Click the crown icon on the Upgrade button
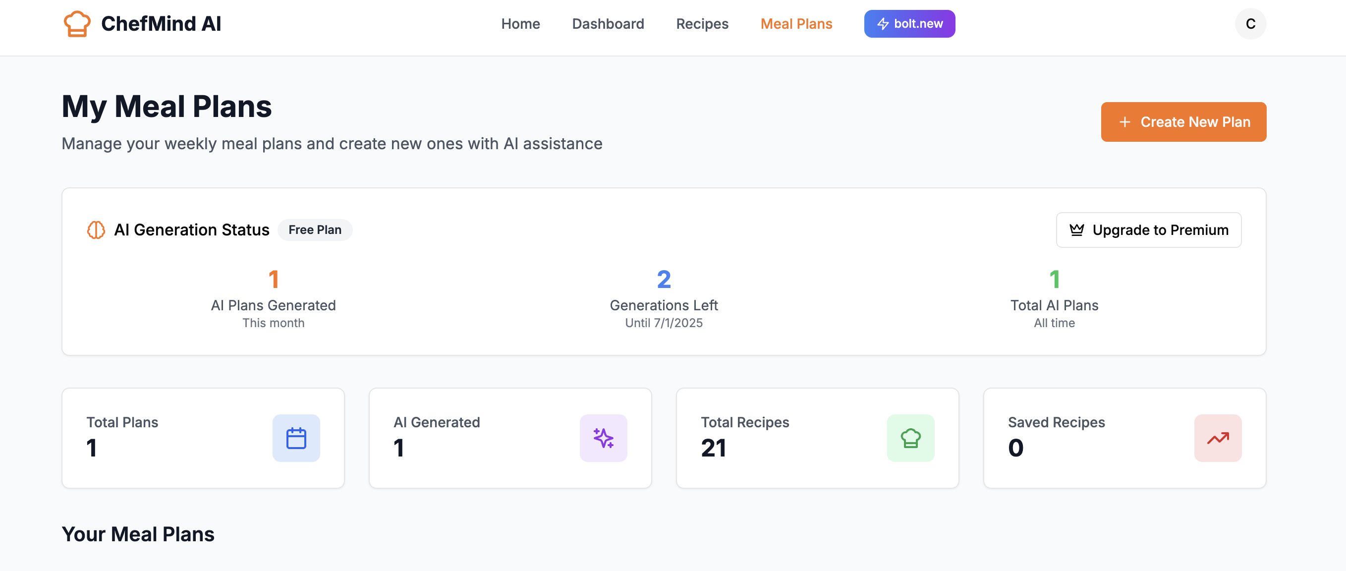This screenshot has width=1346, height=571. (x=1076, y=230)
